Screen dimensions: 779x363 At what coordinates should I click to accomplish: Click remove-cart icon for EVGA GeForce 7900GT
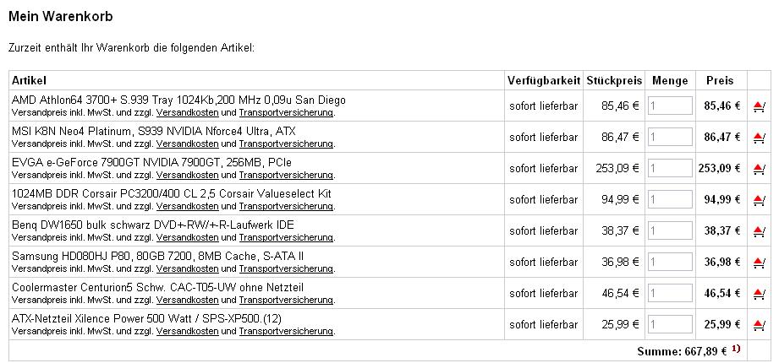759,169
